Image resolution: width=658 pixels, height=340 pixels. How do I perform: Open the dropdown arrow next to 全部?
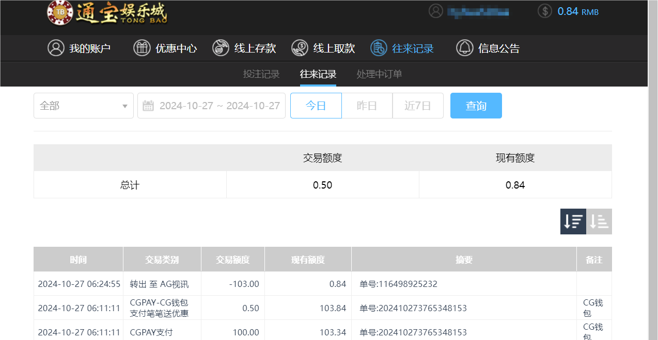(124, 105)
